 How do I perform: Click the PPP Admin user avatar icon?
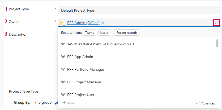click(62, 23)
